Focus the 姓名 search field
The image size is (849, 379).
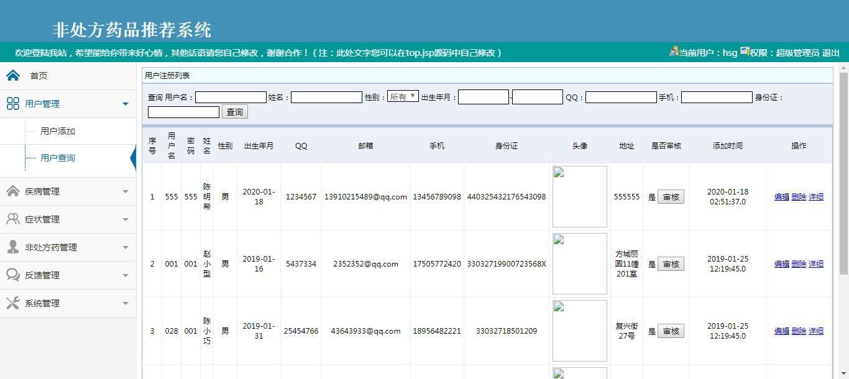click(326, 98)
